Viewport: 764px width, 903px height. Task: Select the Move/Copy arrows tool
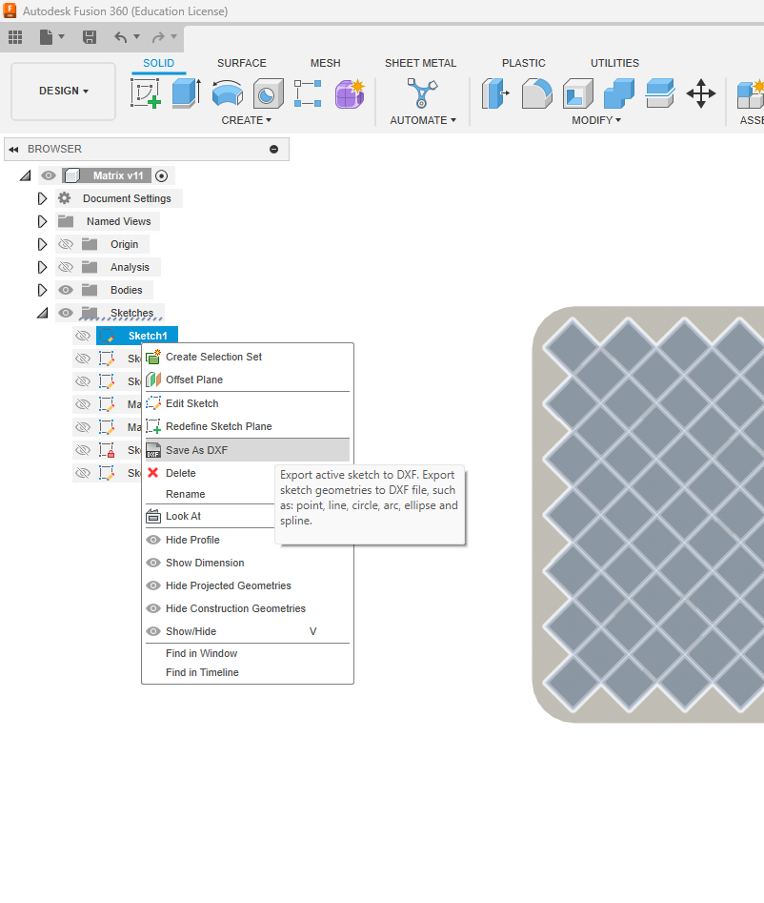[701, 93]
